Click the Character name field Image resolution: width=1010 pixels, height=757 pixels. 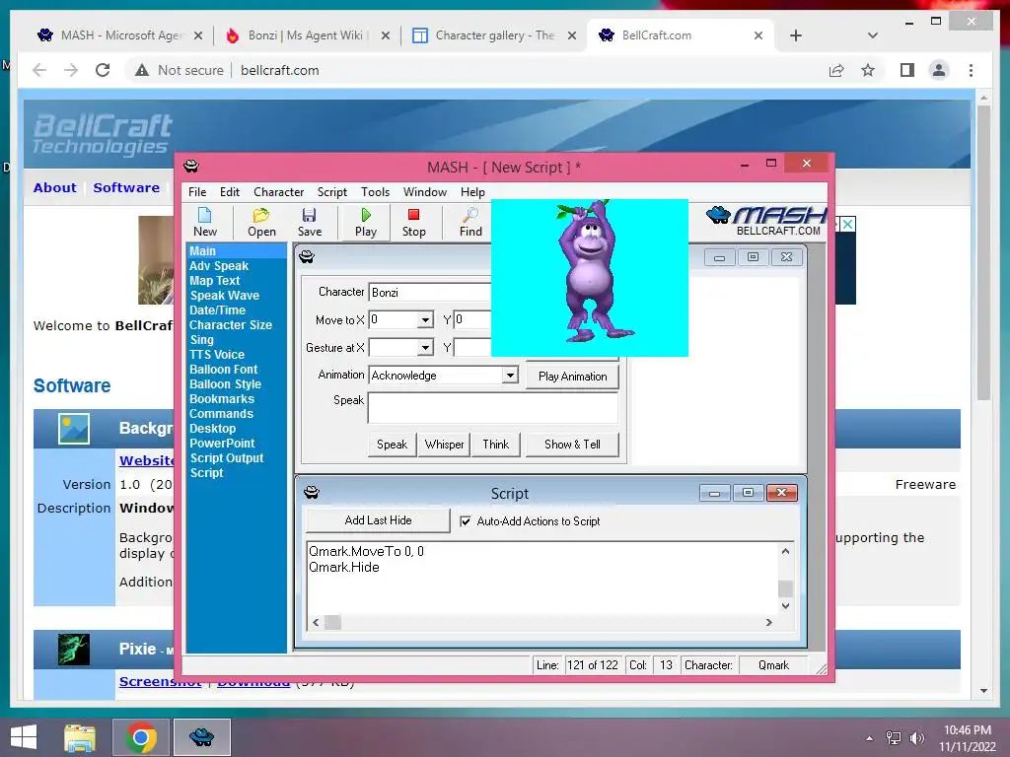pyautogui.click(x=430, y=292)
